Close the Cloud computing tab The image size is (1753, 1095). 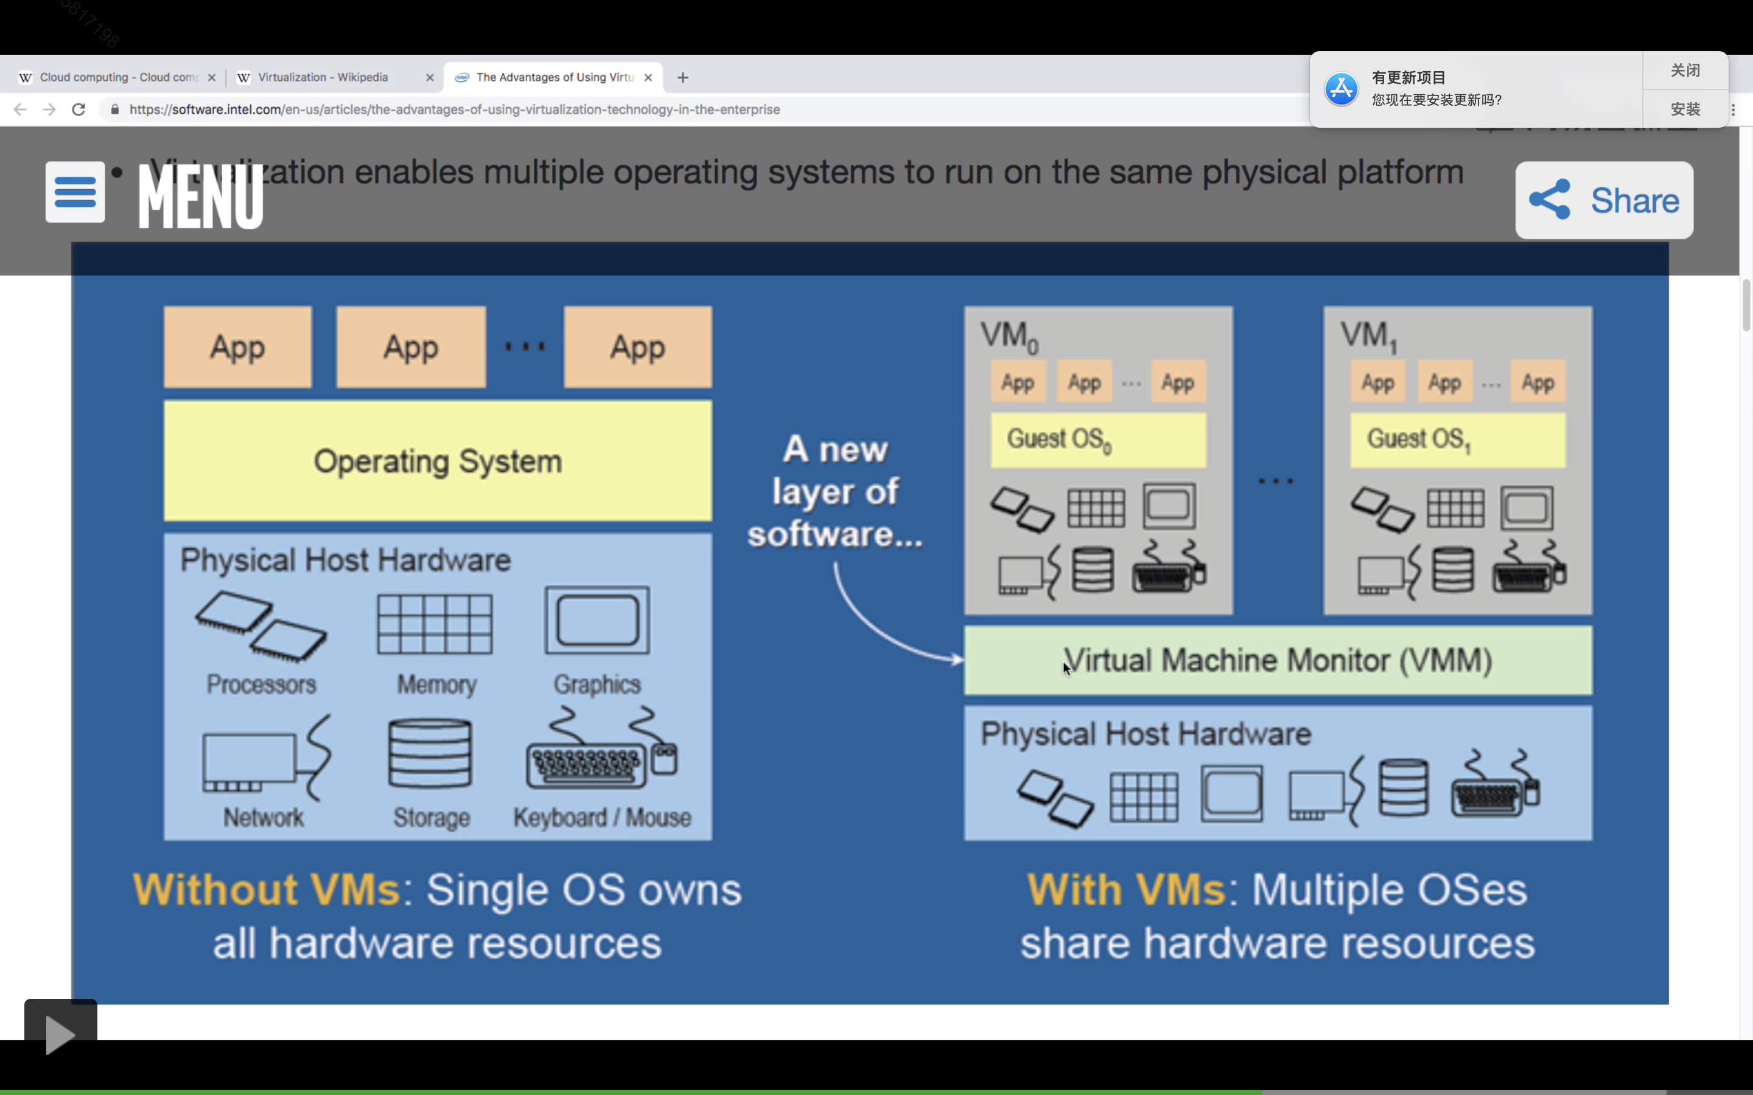tap(212, 77)
